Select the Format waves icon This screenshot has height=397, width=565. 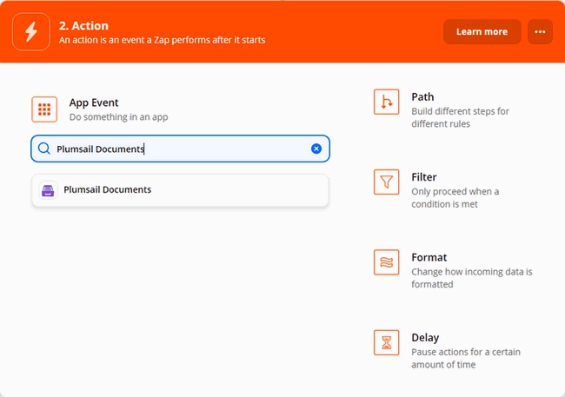pyautogui.click(x=386, y=262)
